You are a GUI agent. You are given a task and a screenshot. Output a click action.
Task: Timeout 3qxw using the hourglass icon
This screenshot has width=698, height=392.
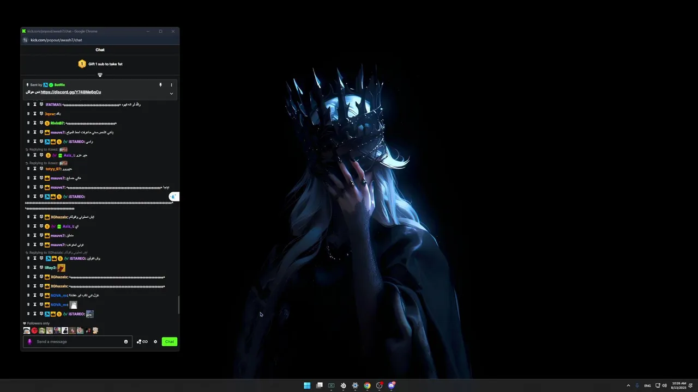pyautogui.click(x=35, y=114)
